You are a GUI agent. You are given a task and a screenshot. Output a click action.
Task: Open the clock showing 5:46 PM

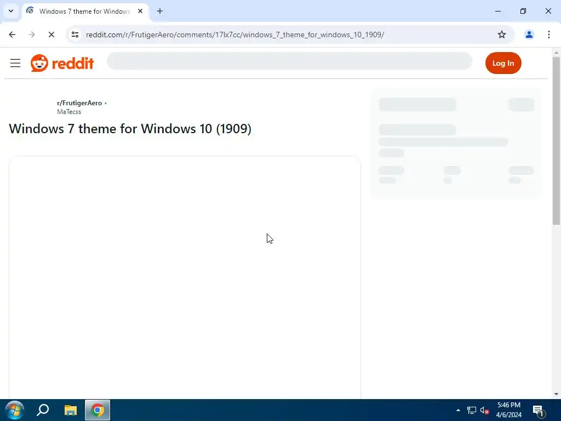(x=509, y=410)
